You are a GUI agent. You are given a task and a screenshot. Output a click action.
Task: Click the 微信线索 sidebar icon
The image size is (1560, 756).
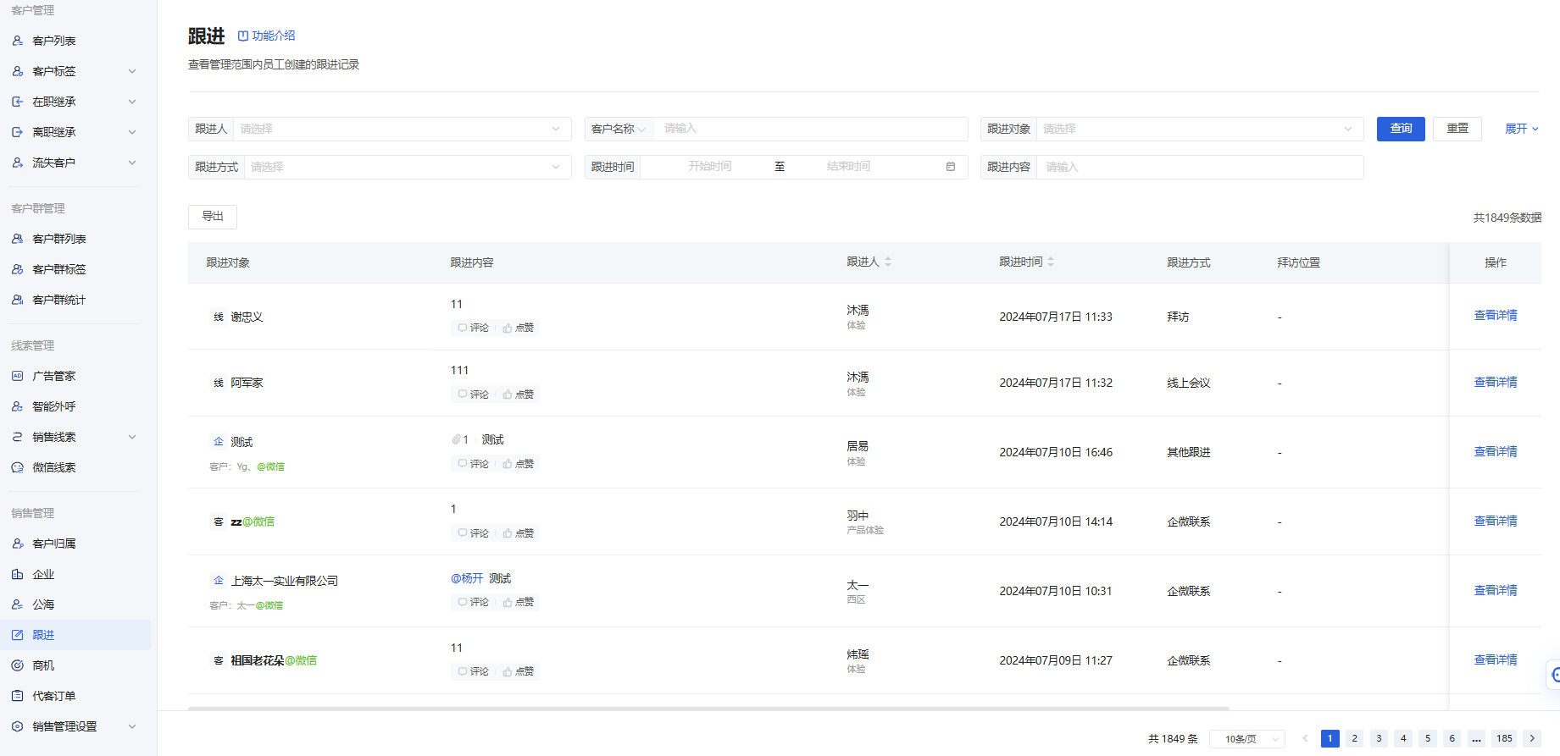point(17,467)
